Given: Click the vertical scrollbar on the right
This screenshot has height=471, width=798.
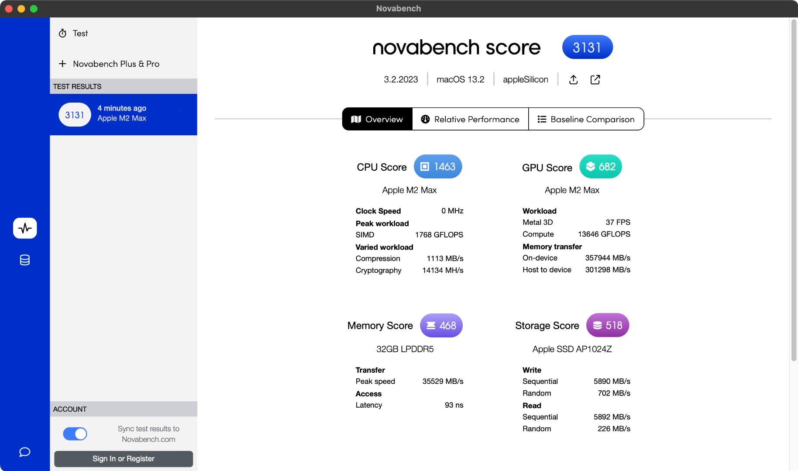Looking at the screenshot, I should click(x=794, y=190).
